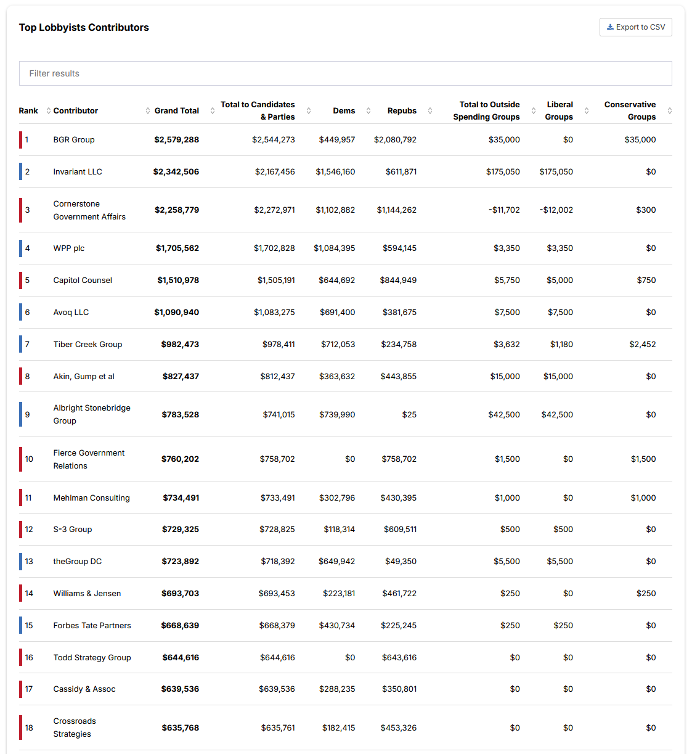Click the Grand Total sort arrows
The height and width of the screenshot is (754, 692).
click(x=213, y=111)
